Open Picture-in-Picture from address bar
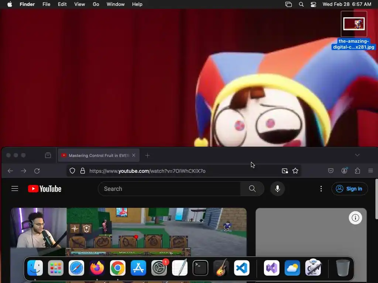Image resolution: width=378 pixels, height=283 pixels. pyautogui.click(x=285, y=171)
